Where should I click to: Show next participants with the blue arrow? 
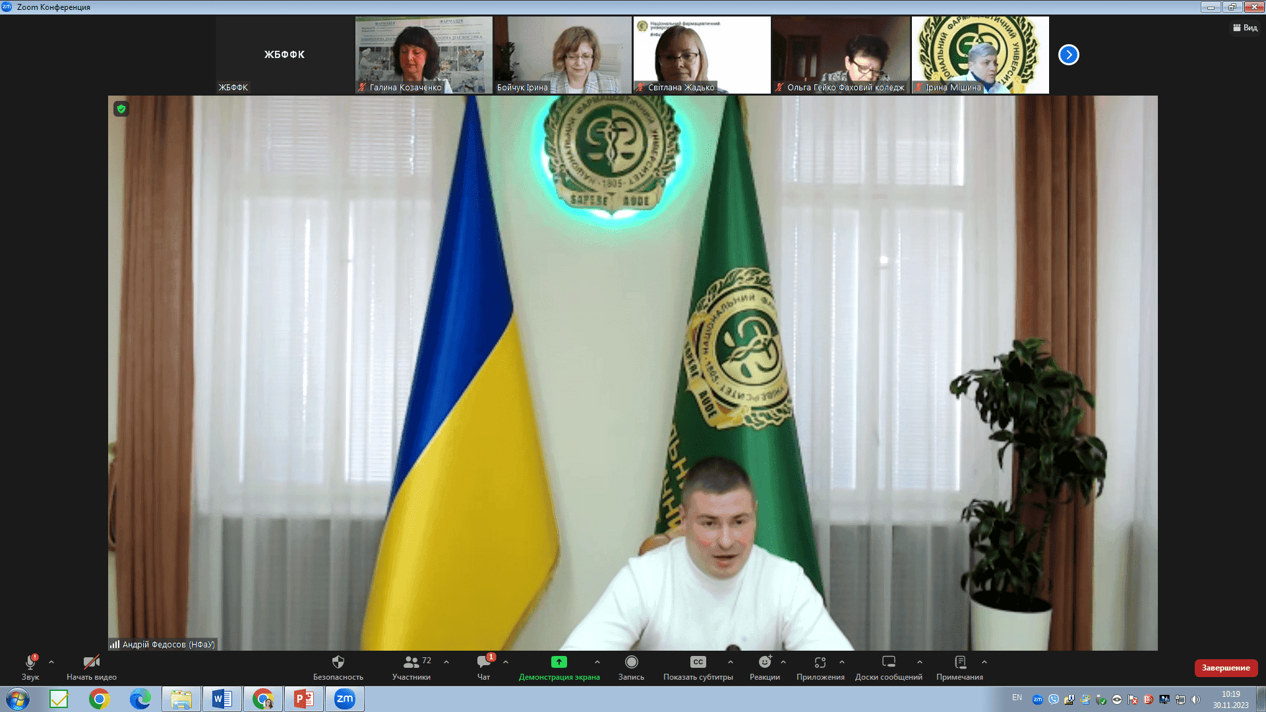1069,55
